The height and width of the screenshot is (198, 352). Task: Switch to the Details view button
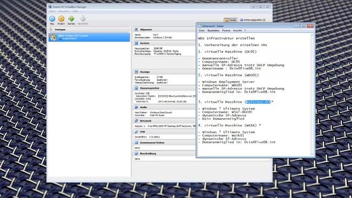230,20
